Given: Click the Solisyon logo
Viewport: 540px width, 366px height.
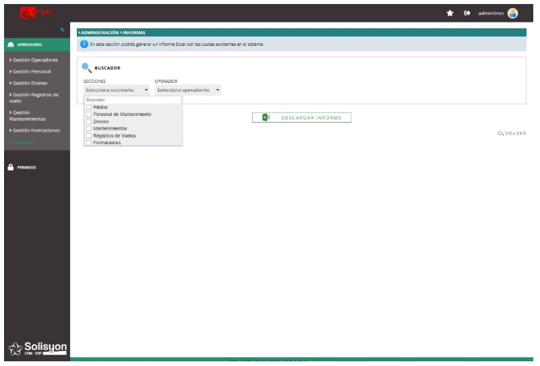Looking at the screenshot, I should pyautogui.click(x=36, y=347).
